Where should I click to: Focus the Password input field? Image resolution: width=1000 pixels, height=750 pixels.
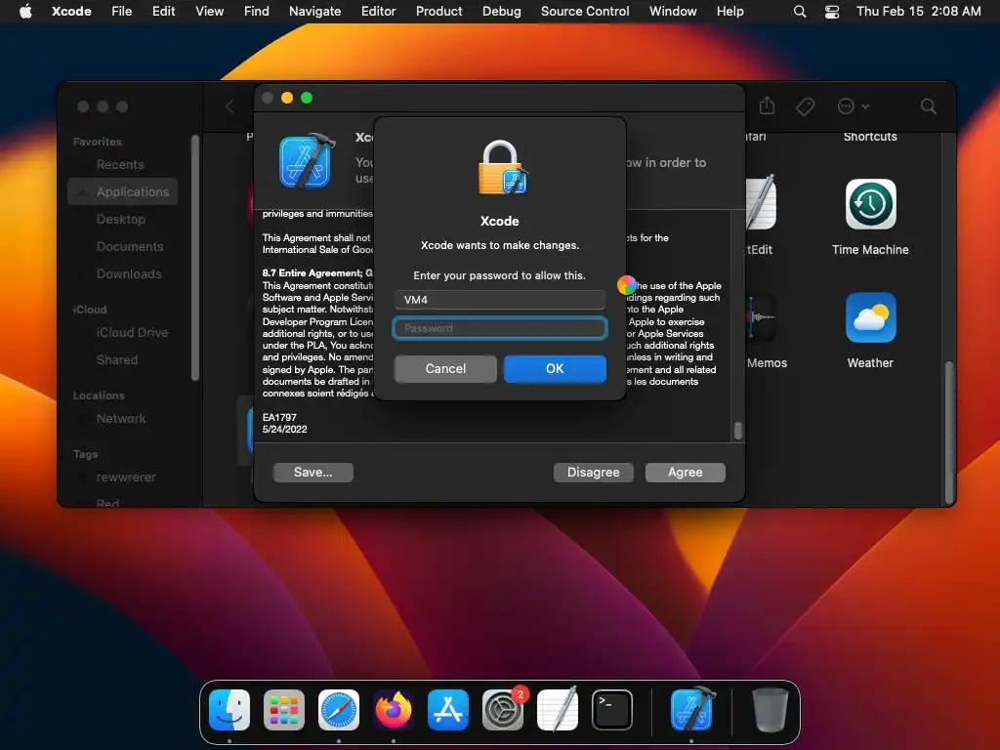499,328
